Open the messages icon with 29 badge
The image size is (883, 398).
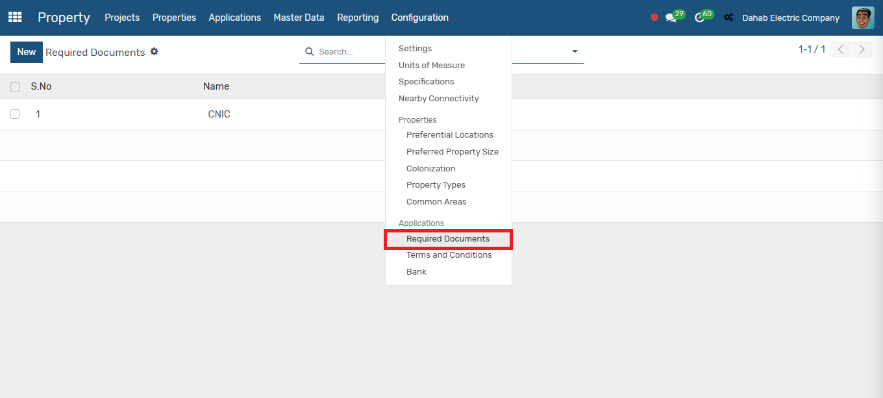[675, 16]
